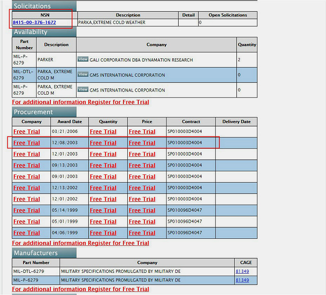Screen dimensions: 326x295
Task: Open company Free Trial for 12/01/2002 award
Action: (x=27, y=199)
